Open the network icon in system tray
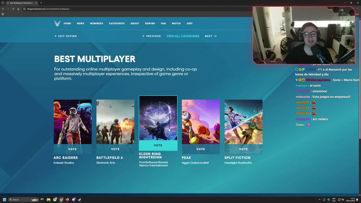Viewport: 361px width, 203px height. (x=339, y=200)
